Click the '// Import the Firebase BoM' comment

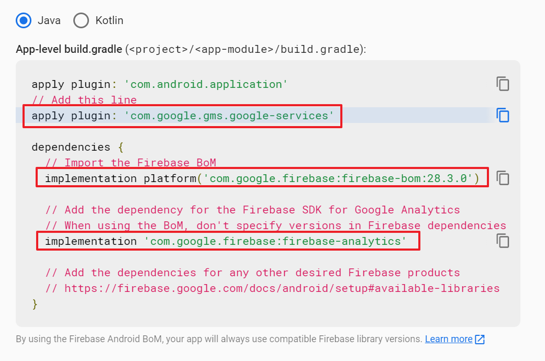[131, 163]
